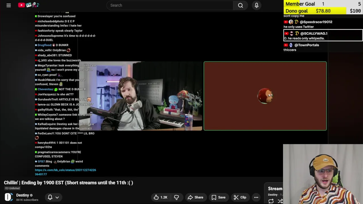This screenshot has width=363, height=204.
Task: Select pragmaticarescammers' chat message
Action: pyautogui.click(x=58, y=154)
